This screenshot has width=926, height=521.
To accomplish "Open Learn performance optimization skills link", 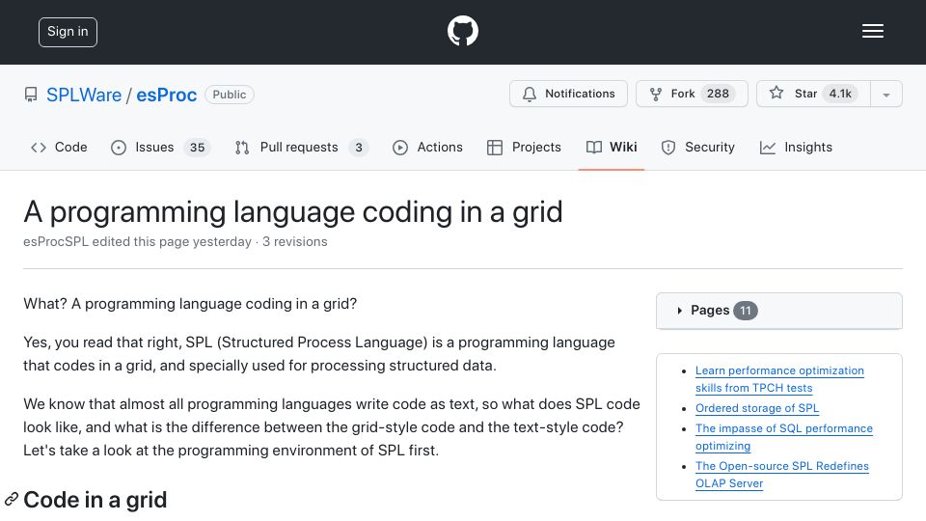I will click(x=779, y=379).
